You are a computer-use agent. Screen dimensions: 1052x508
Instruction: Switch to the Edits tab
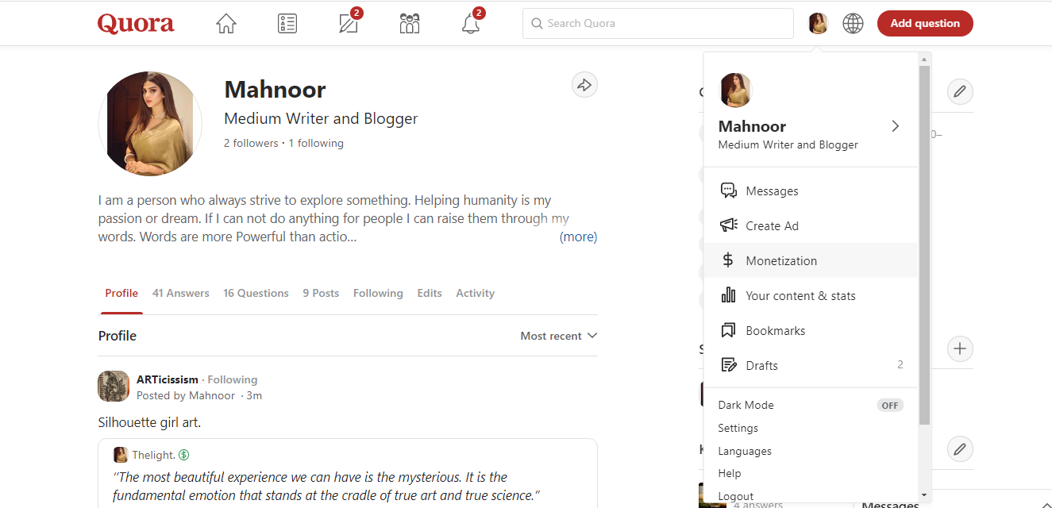430,293
